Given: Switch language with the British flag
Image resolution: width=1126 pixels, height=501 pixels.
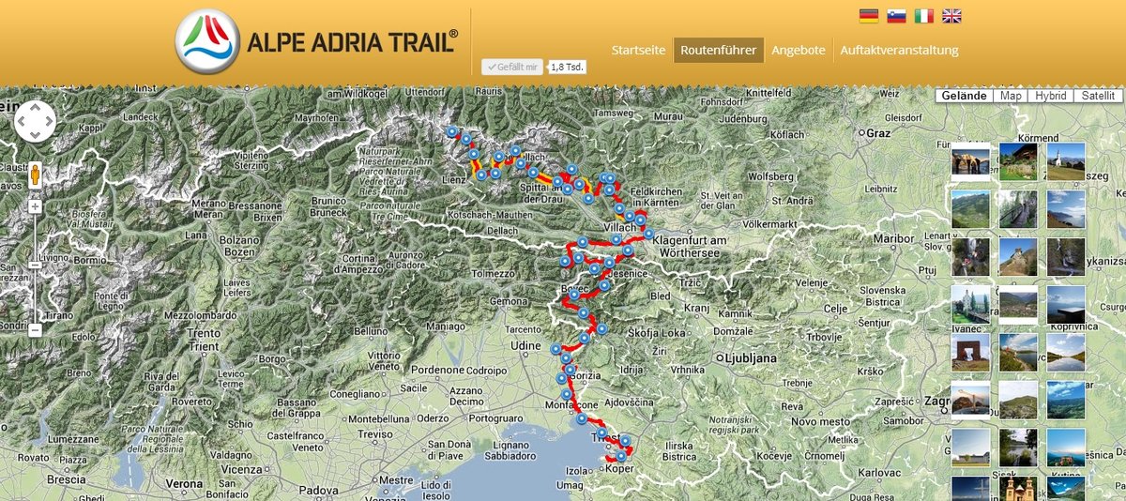Looking at the screenshot, I should pos(952,16).
